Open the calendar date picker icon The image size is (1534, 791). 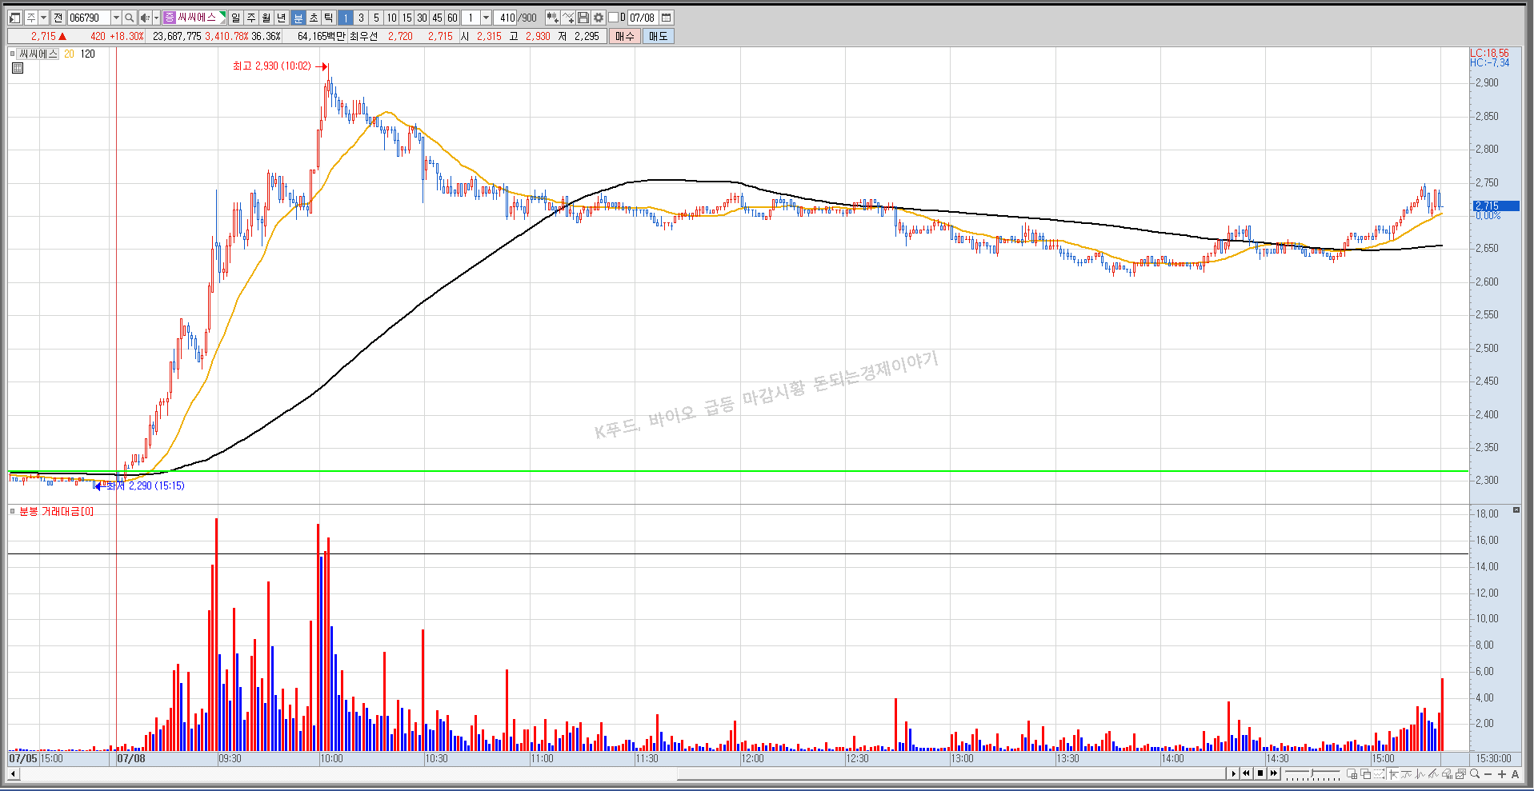click(666, 18)
